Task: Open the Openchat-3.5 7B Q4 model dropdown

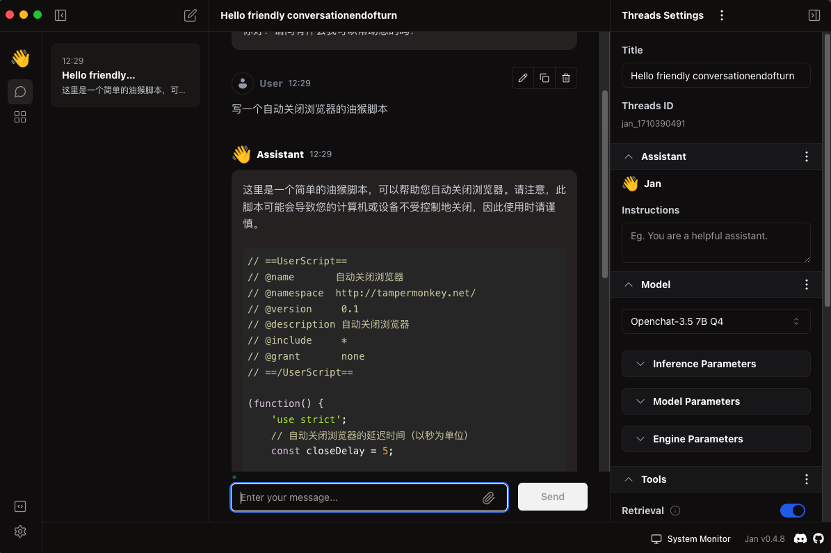Action: tap(716, 321)
